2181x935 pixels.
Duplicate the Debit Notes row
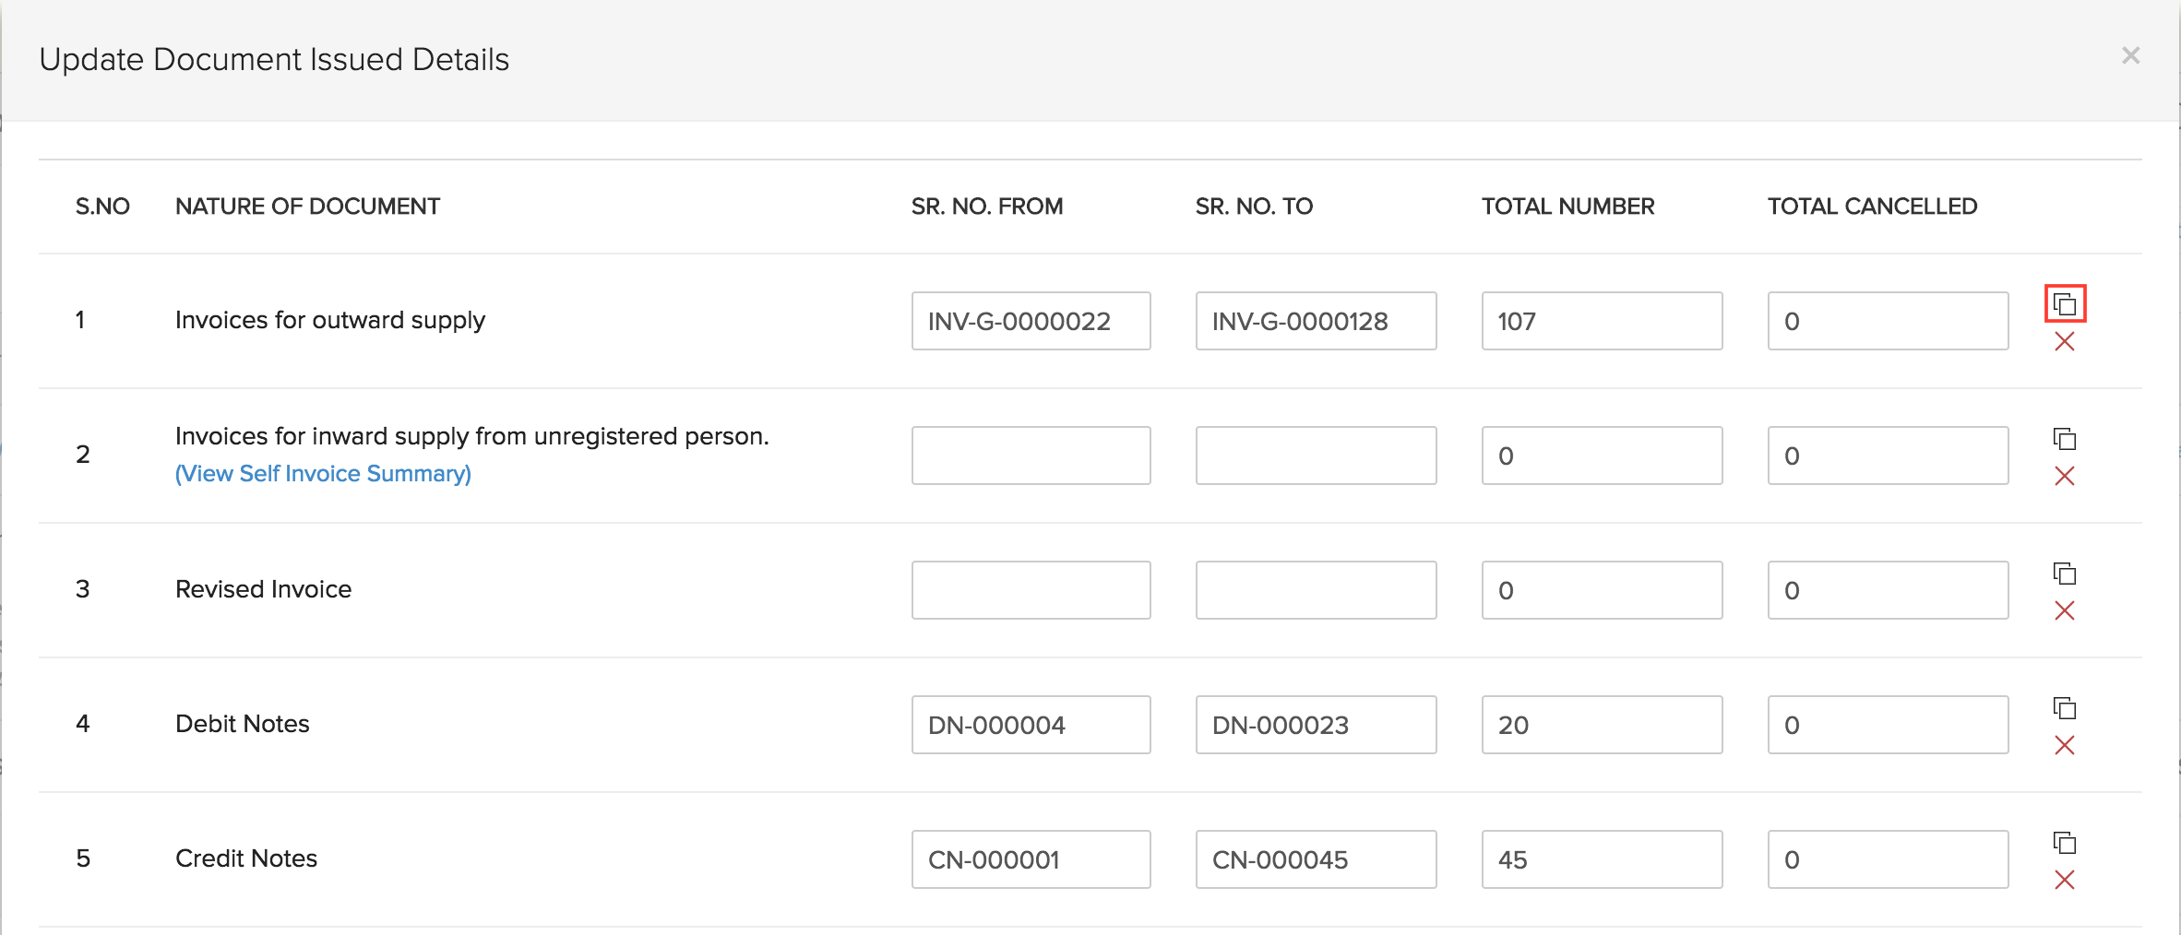click(x=2065, y=708)
